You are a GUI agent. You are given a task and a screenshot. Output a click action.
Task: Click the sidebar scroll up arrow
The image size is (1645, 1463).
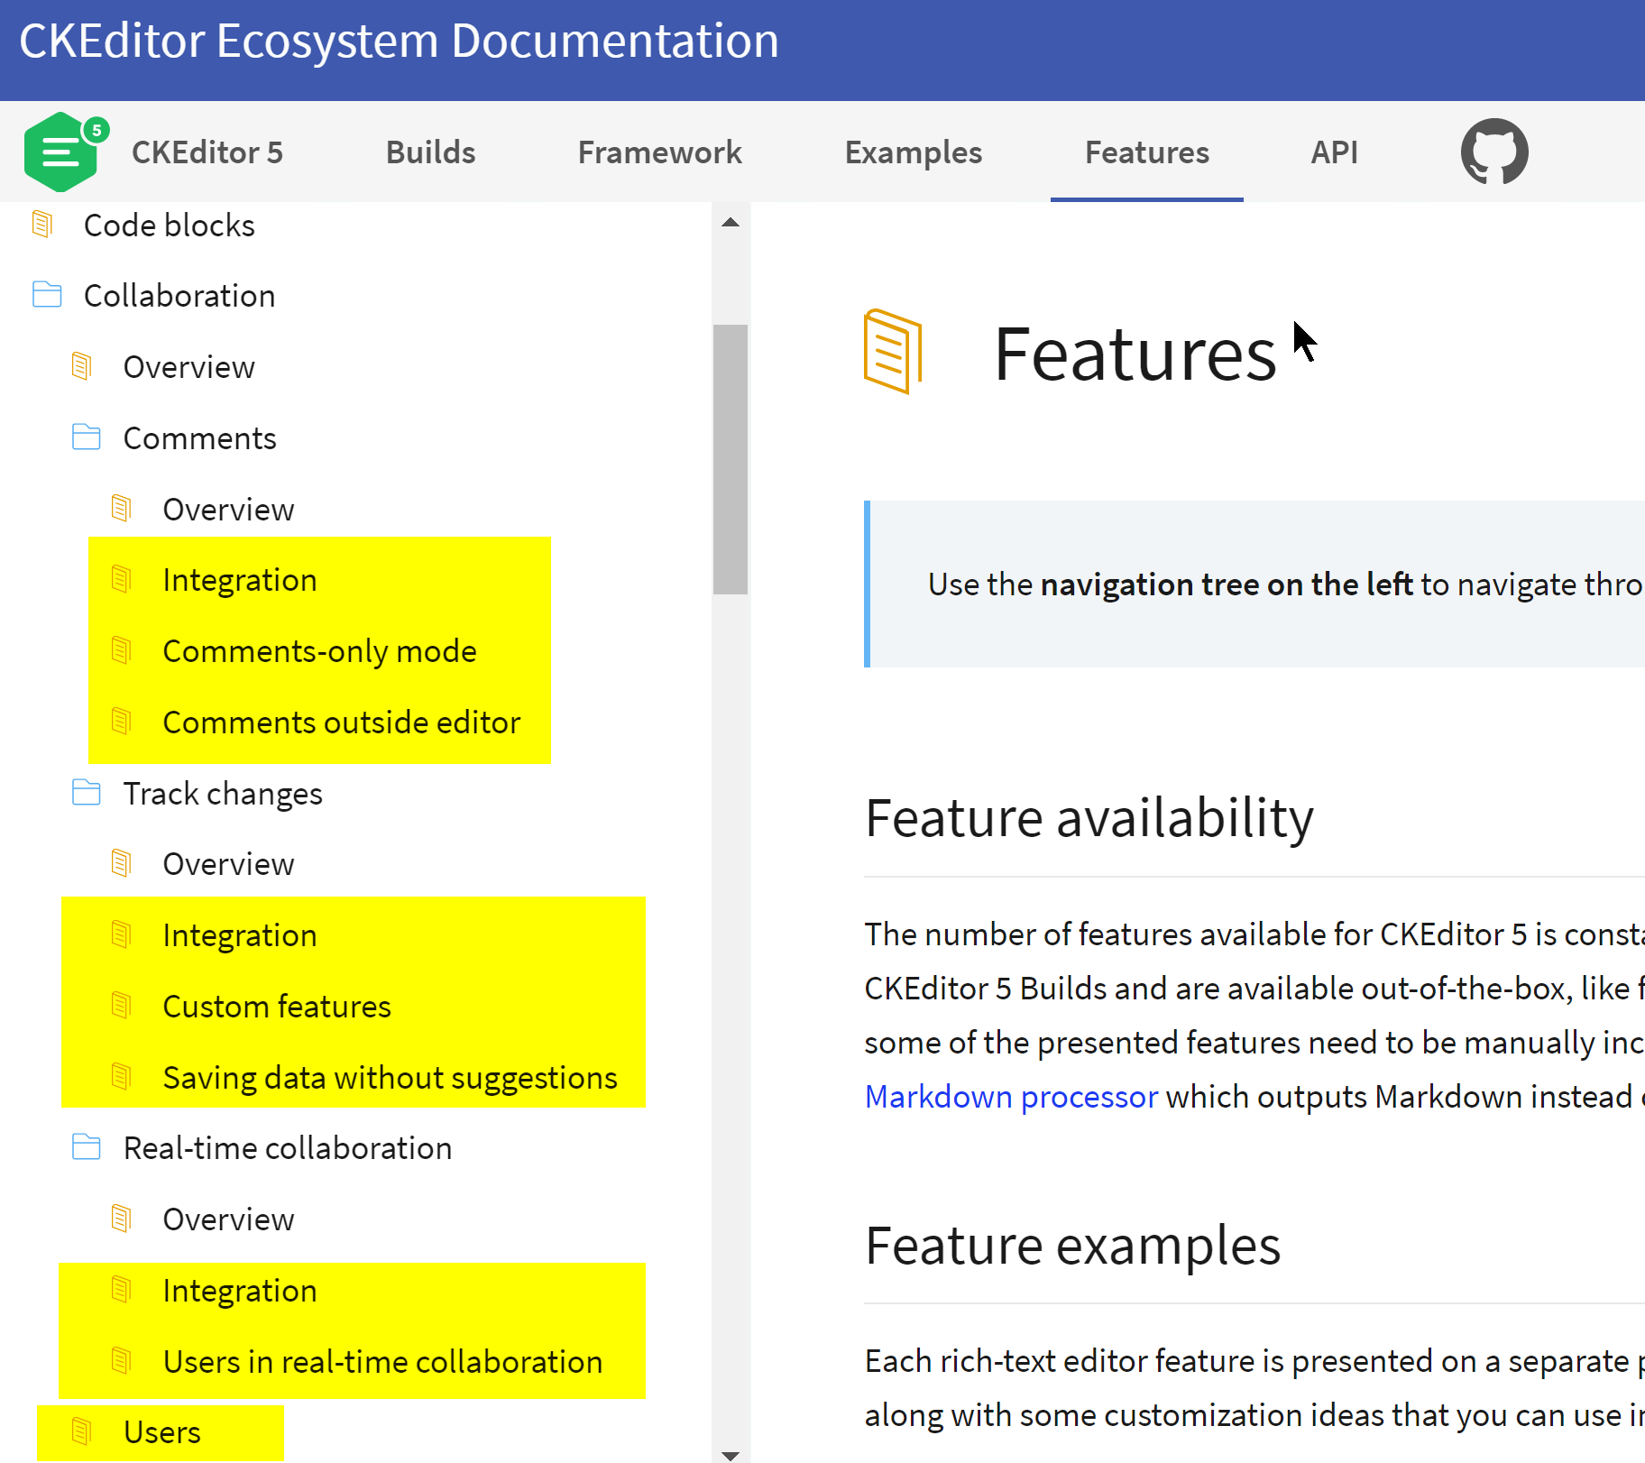click(731, 222)
